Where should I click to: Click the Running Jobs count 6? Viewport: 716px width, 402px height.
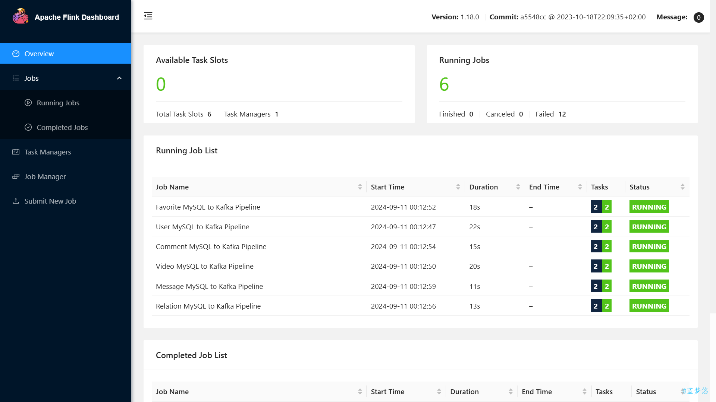[444, 84]
